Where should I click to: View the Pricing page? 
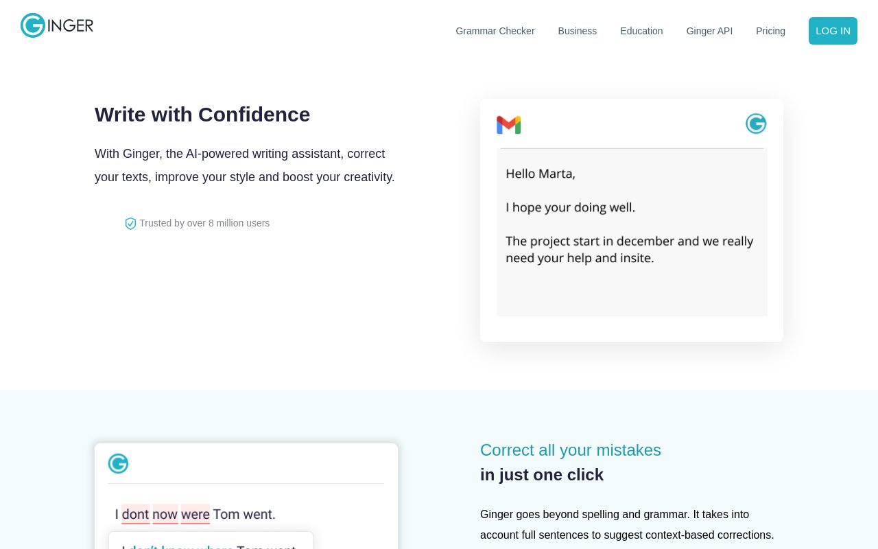pos(770,31)
